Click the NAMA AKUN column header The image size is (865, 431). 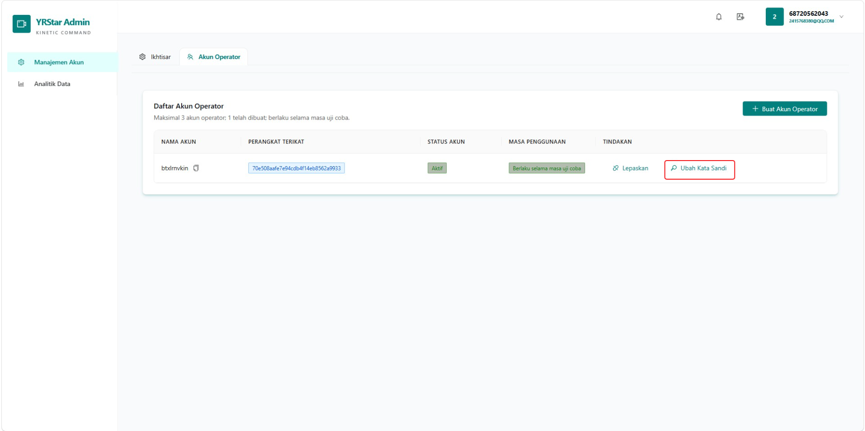coord(178,142)
